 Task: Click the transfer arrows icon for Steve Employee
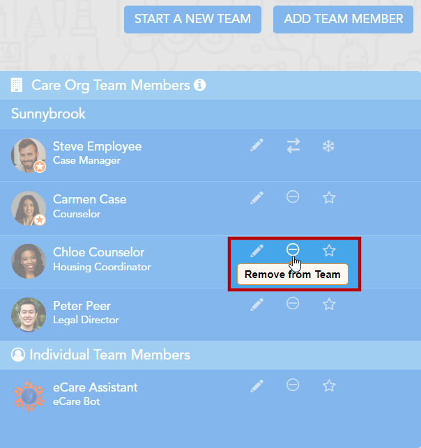pyautogui.click(x=293, y=146)
